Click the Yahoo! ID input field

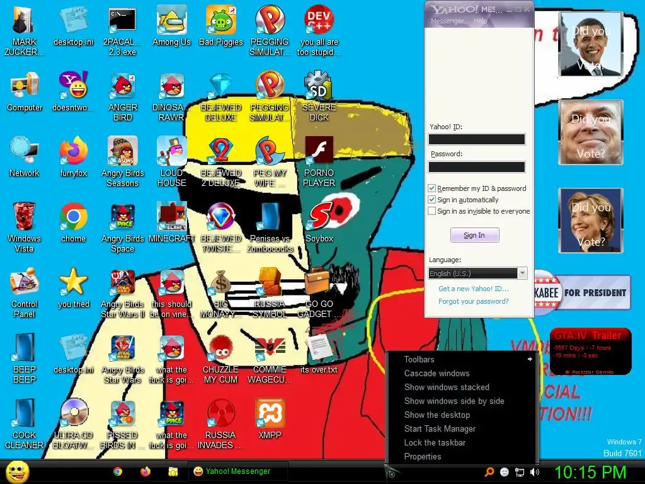pyautogui.click(x=477, y=139)
